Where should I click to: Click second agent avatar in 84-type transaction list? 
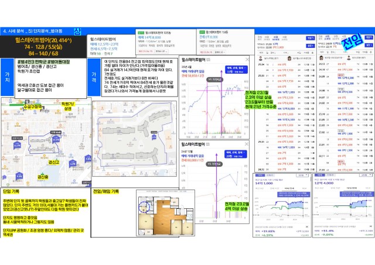[289, 58]
